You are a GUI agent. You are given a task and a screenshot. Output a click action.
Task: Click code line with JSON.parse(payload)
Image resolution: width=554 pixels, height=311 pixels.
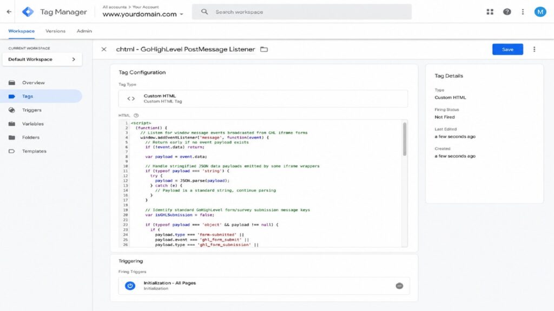pyautogui.click(x=192, y=180)
